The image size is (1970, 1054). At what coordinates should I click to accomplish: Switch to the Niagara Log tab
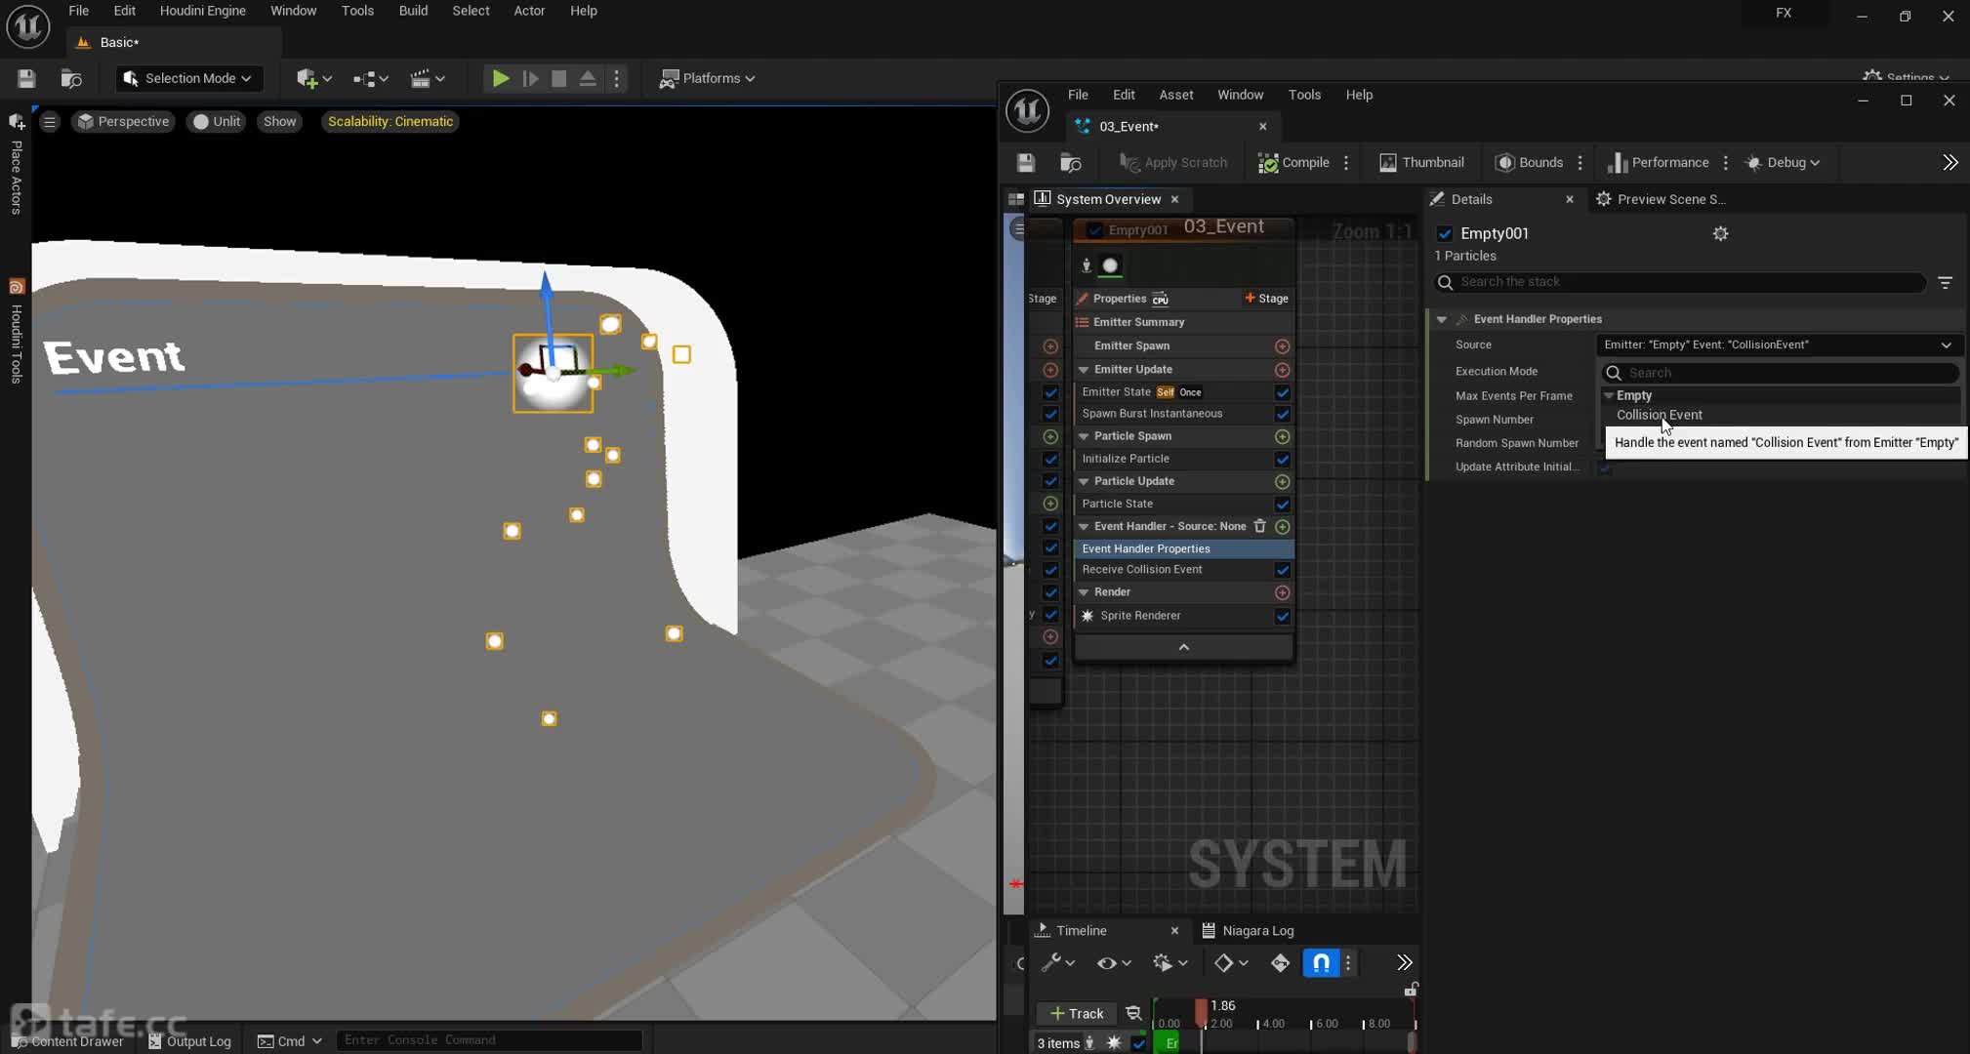pos(1247,931)
